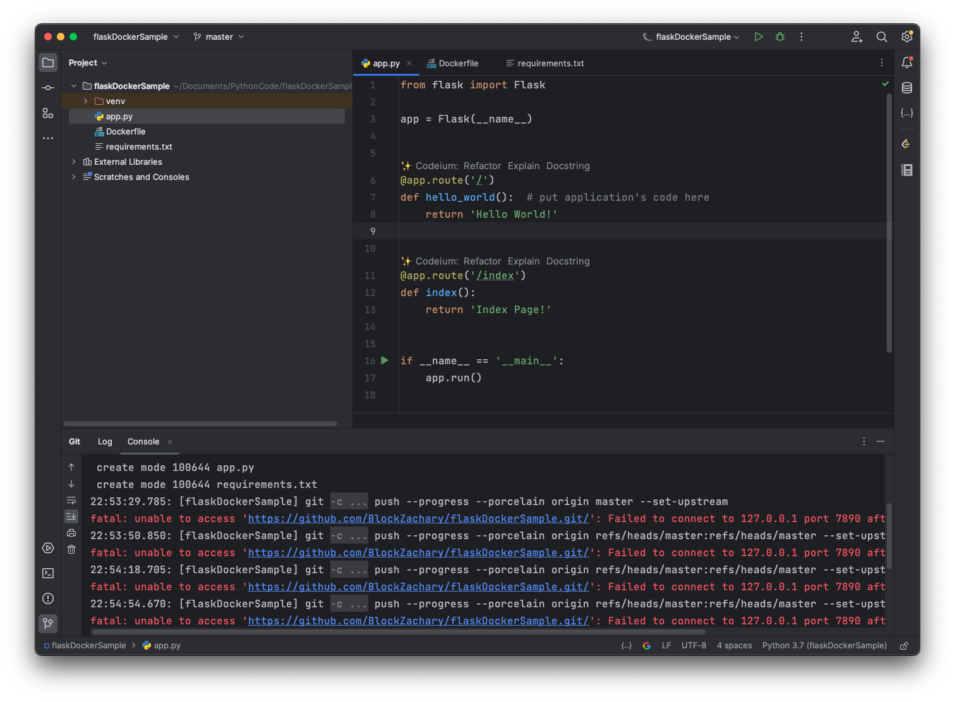Open the first GitHub repository URL in console
The image size is (955, 702).
pyautogui.click(x=418, y=518)
